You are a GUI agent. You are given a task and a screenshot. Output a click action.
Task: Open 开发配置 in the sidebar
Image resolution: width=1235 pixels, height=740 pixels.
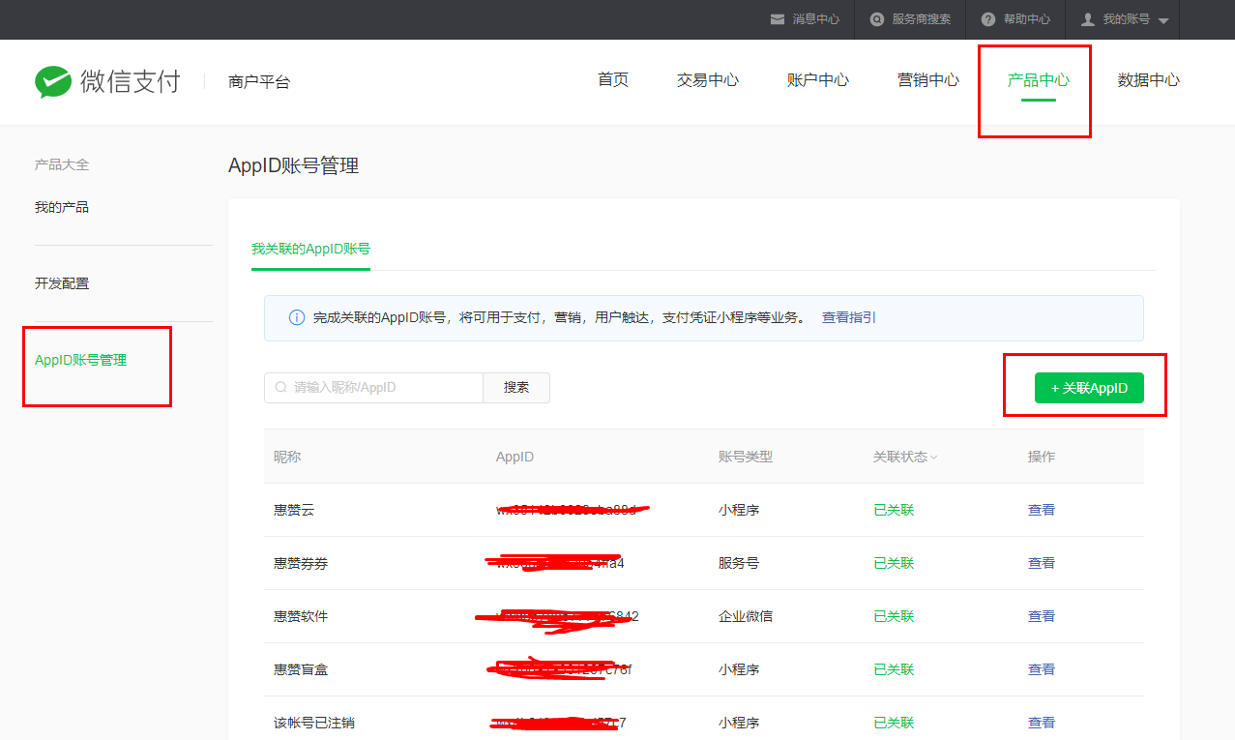(x=62, y=283)
